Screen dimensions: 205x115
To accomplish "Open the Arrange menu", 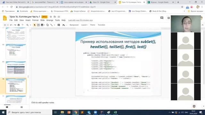I will pyautogui.click(x=50, y=20).
